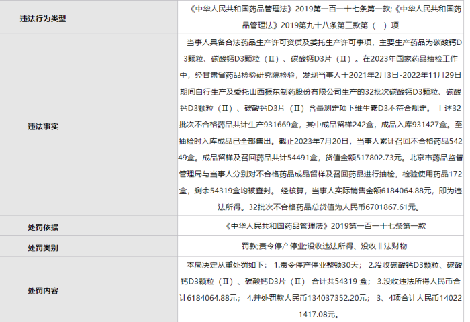Click the 违法行为类型 value starting with《中华人民共和国药品管理法》

tap(321, 17)
